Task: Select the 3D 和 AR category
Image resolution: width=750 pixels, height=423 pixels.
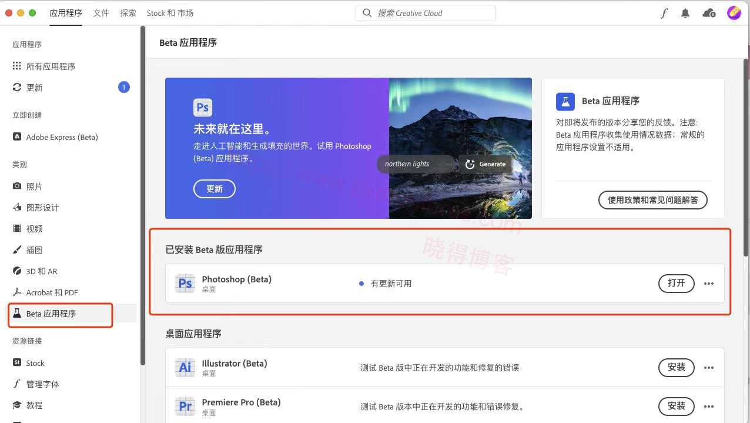Action: (x=42, y=271)
